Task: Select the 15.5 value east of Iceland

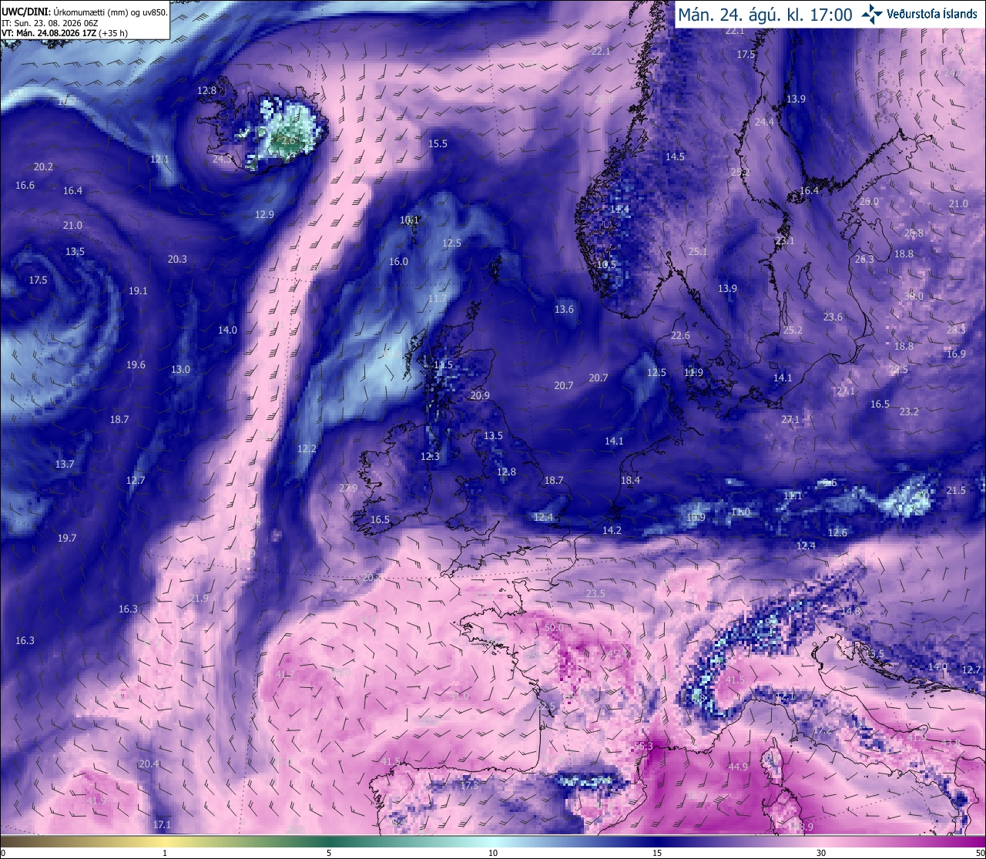Action: click(x=438, y=143)
